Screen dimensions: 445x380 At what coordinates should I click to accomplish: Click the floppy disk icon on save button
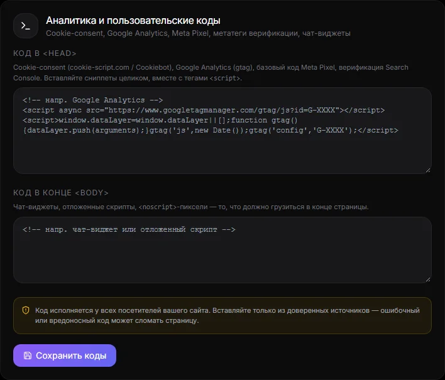click(x=27, y=356)
